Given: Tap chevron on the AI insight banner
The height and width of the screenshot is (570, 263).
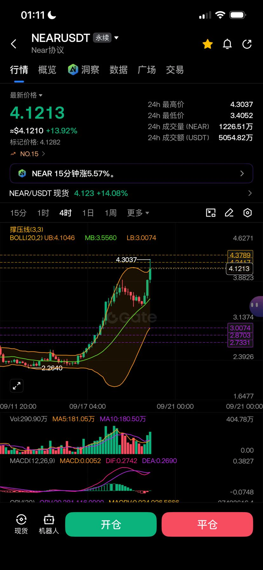Looking at the screenshot, I should 242,173.
